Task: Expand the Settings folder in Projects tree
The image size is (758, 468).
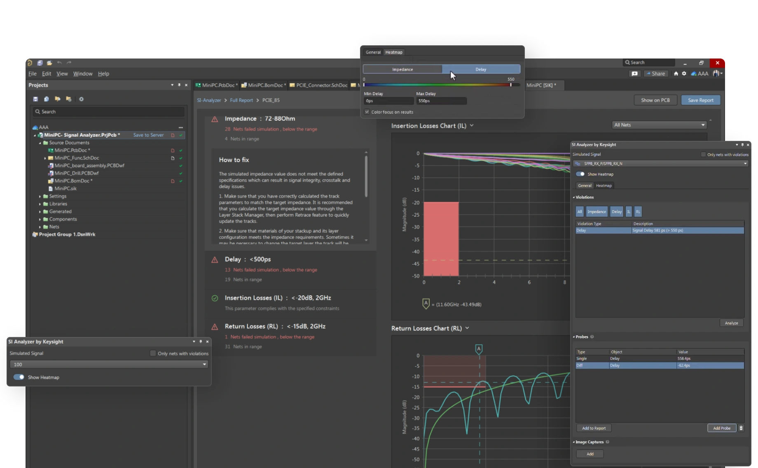Action: (x=40, y=197)
